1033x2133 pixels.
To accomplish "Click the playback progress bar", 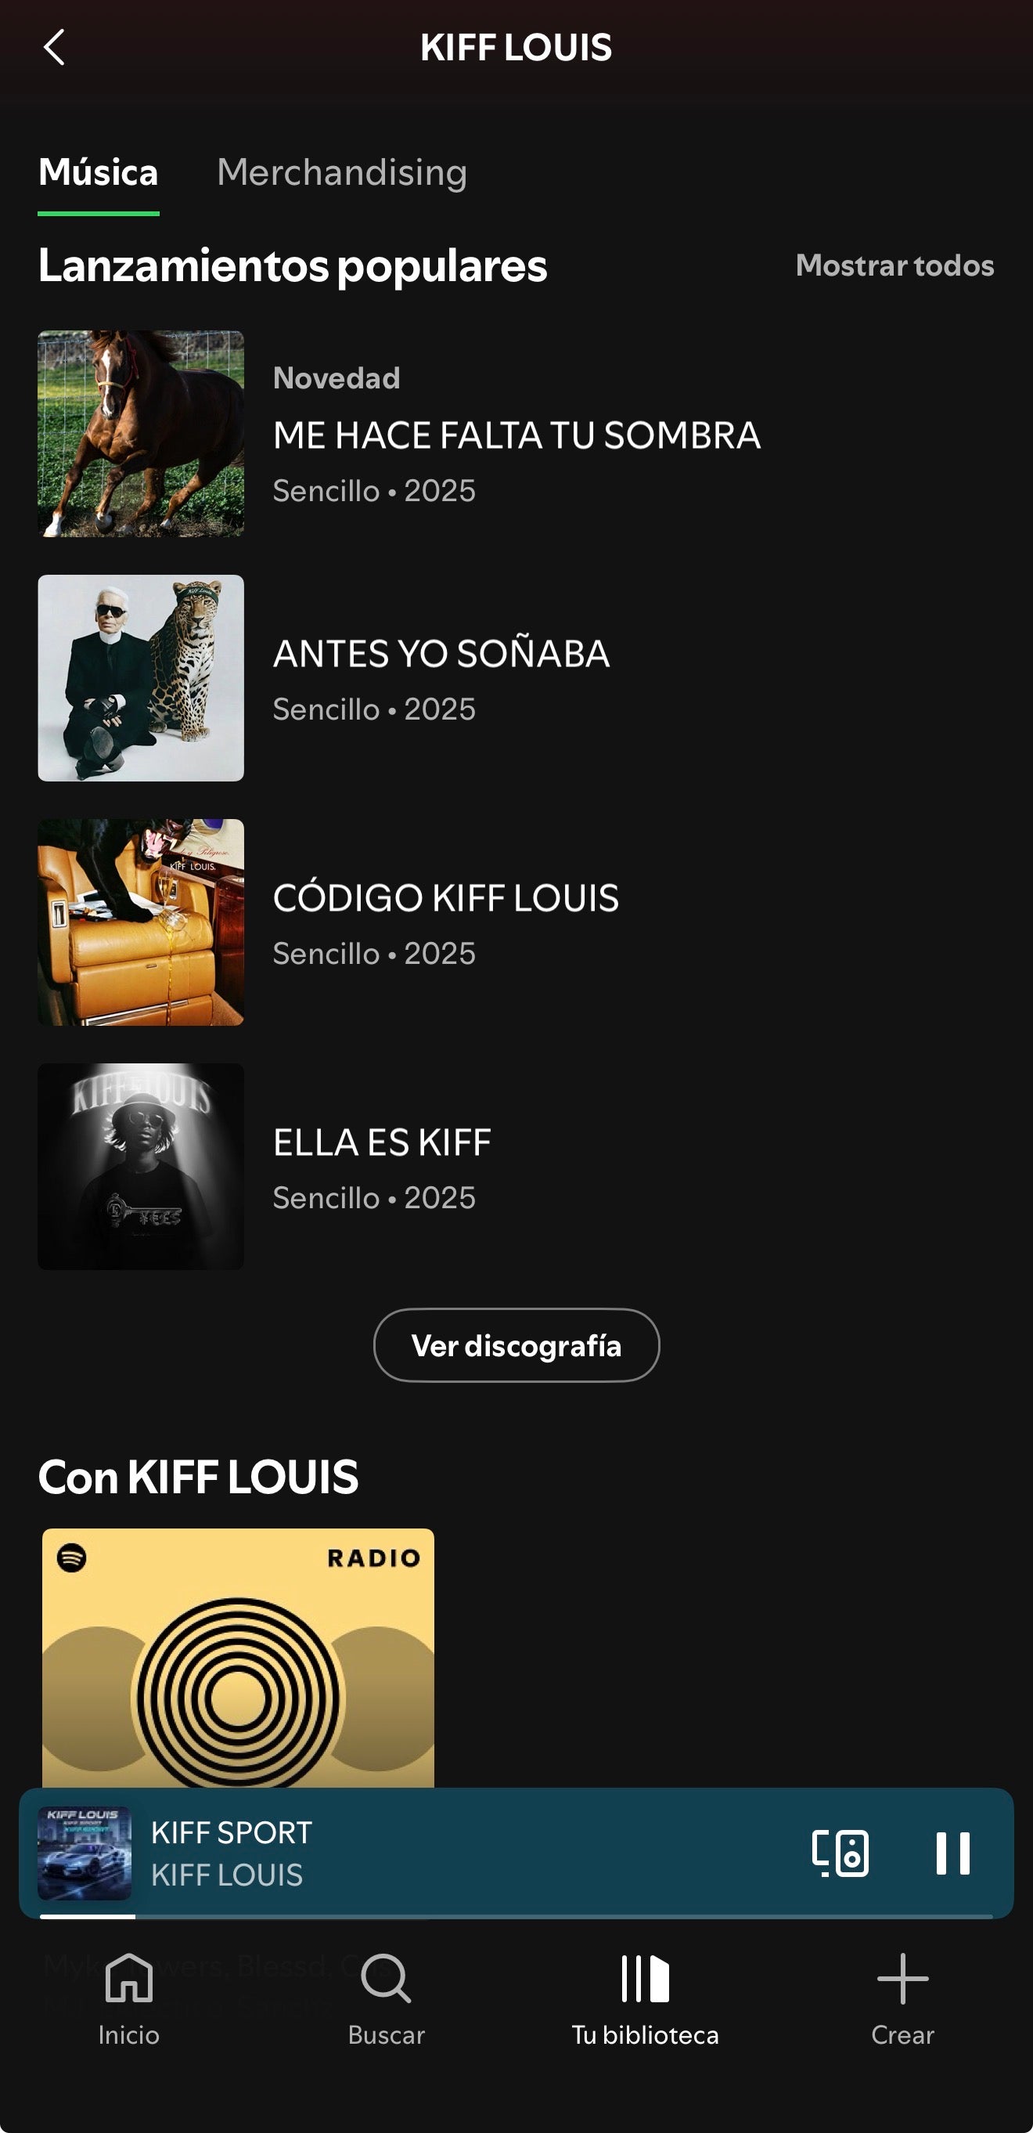I will (x=516, y=1916).
